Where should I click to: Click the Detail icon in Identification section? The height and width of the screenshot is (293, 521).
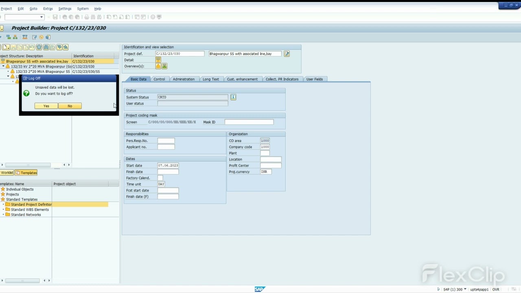coord(158,60)
